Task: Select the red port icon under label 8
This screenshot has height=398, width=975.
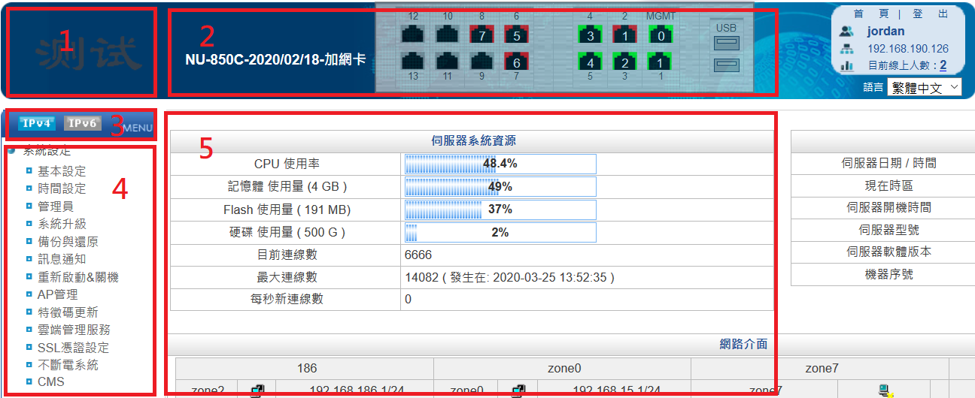Action: tap(481, 35)
